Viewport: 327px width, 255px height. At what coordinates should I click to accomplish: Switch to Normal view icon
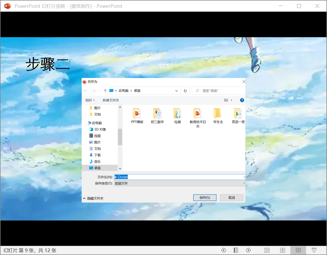point(267,250)
